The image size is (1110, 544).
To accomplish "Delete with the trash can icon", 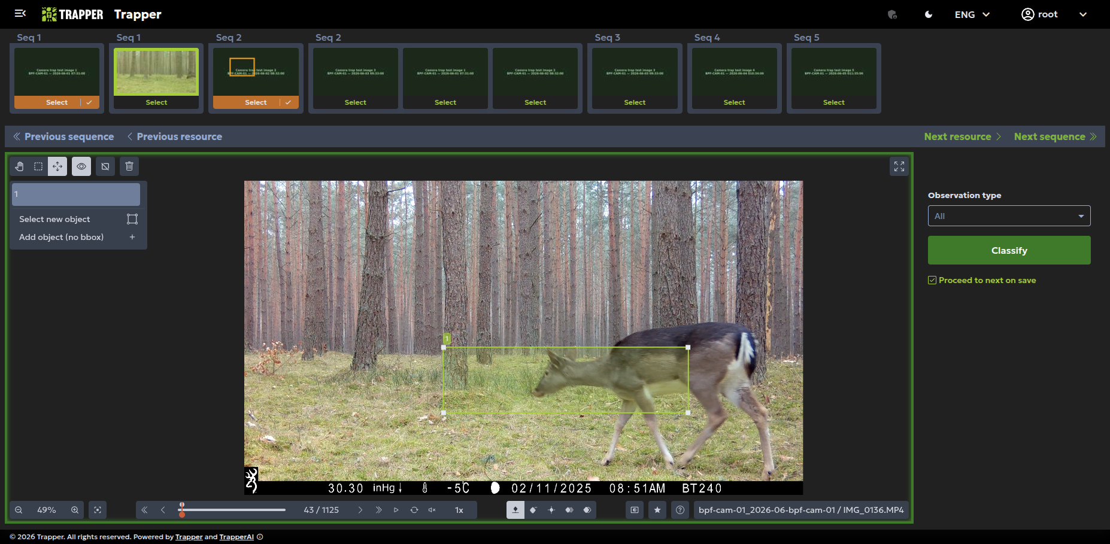I will click(x=129, y=166).
